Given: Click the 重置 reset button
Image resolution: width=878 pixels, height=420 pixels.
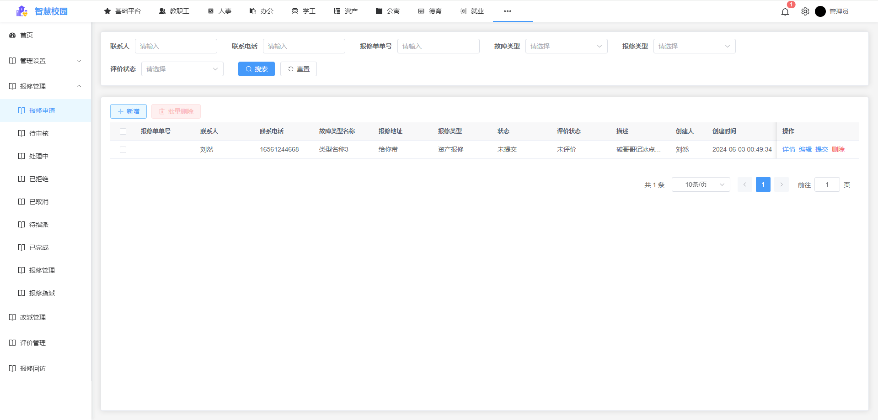Looking at the screenshot, I should [x=298, y=69].
